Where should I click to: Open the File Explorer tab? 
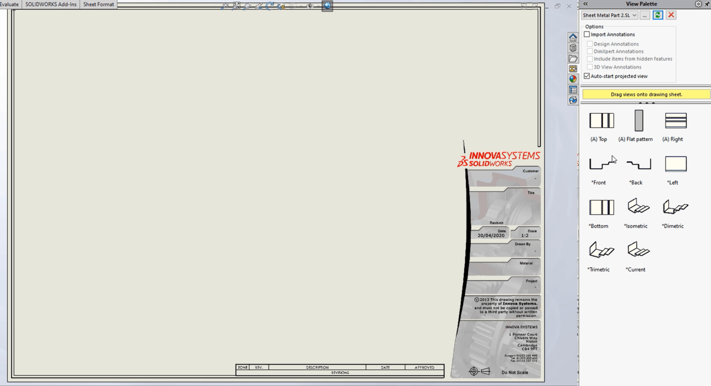tap(573, 59)
